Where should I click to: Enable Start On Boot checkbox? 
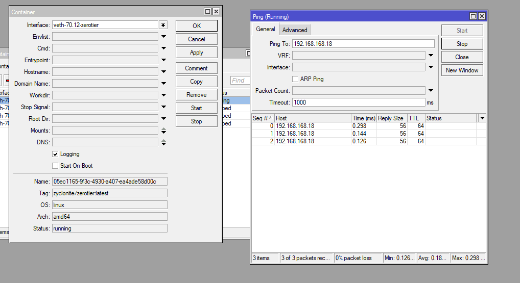(x=55, y=166)
